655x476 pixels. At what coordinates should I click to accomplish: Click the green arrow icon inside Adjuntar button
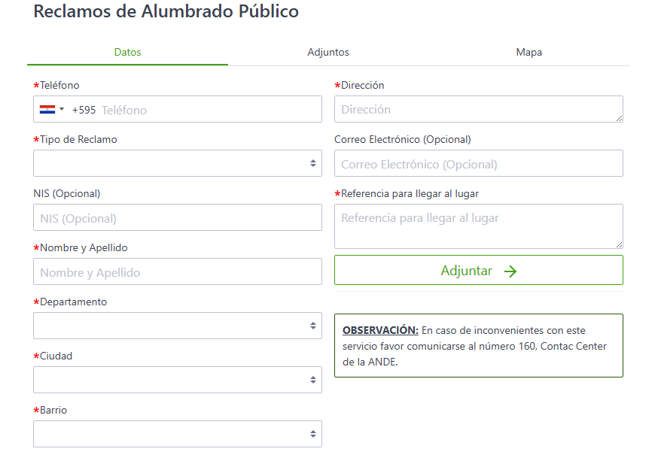click(510, 271)
